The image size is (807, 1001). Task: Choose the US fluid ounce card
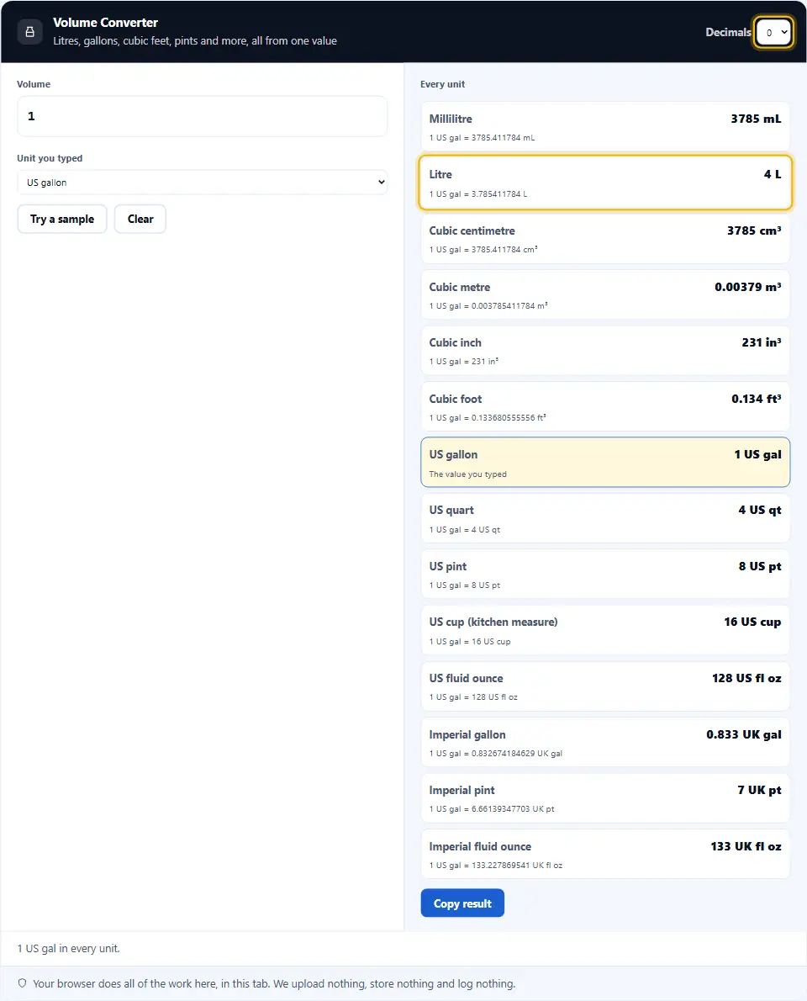(605, 686)
